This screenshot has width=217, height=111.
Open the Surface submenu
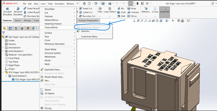click(x=58, y=33)
